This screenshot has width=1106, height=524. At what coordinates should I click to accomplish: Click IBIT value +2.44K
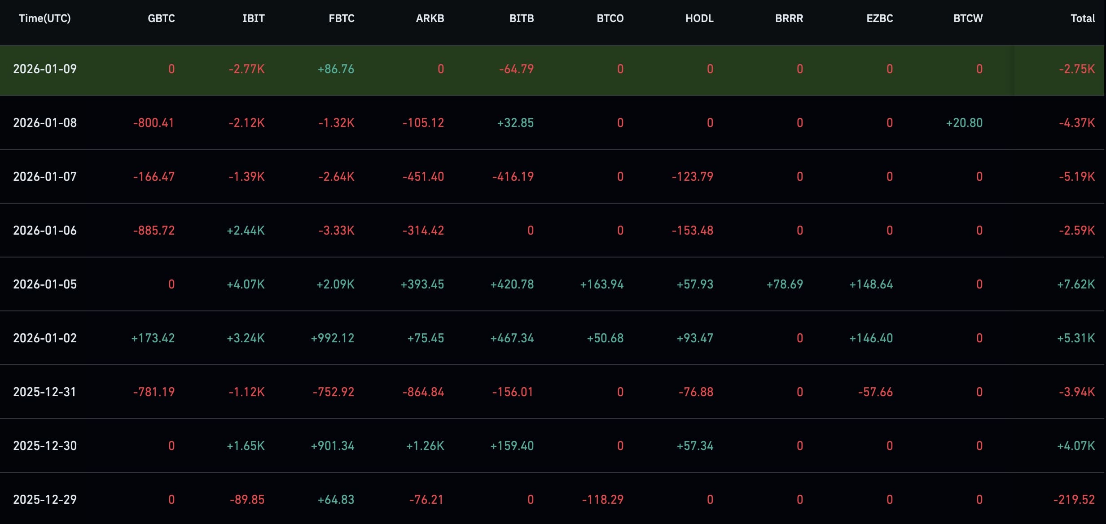point(246,230)
